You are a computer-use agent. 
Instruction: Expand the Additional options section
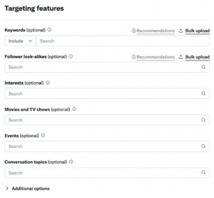(28, 188)
